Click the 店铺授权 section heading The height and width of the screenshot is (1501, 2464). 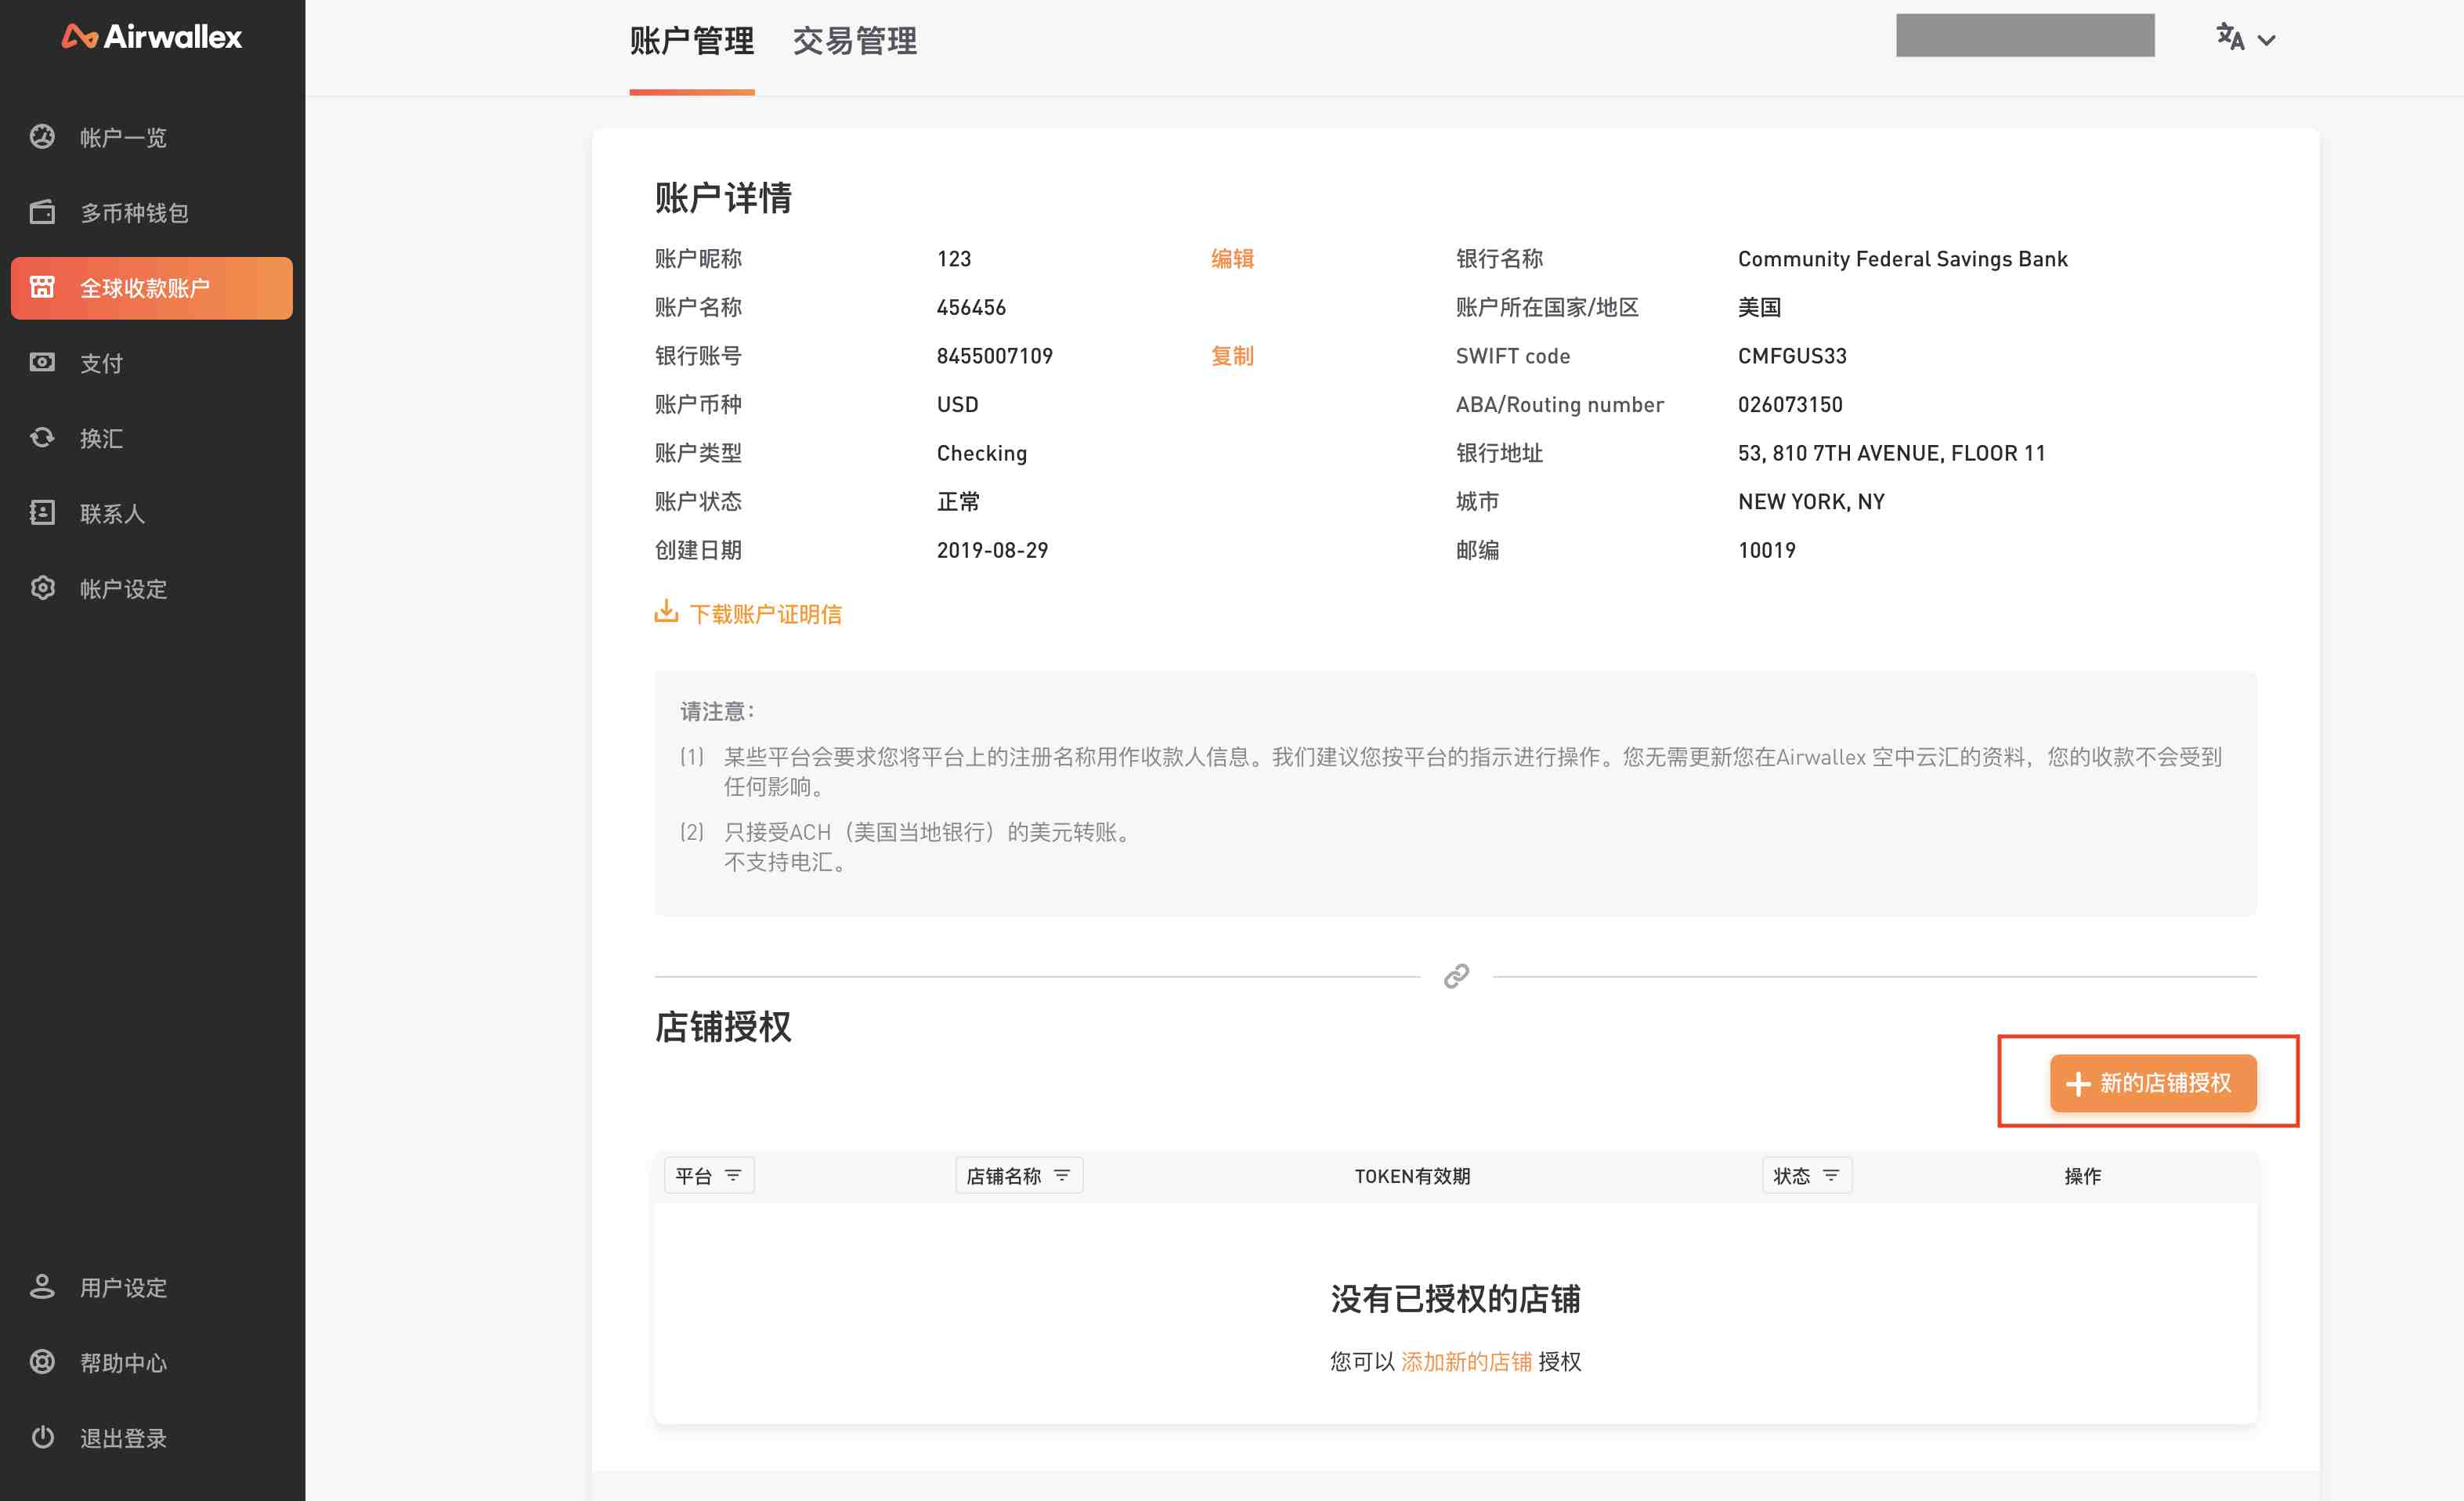(722, 1026)
